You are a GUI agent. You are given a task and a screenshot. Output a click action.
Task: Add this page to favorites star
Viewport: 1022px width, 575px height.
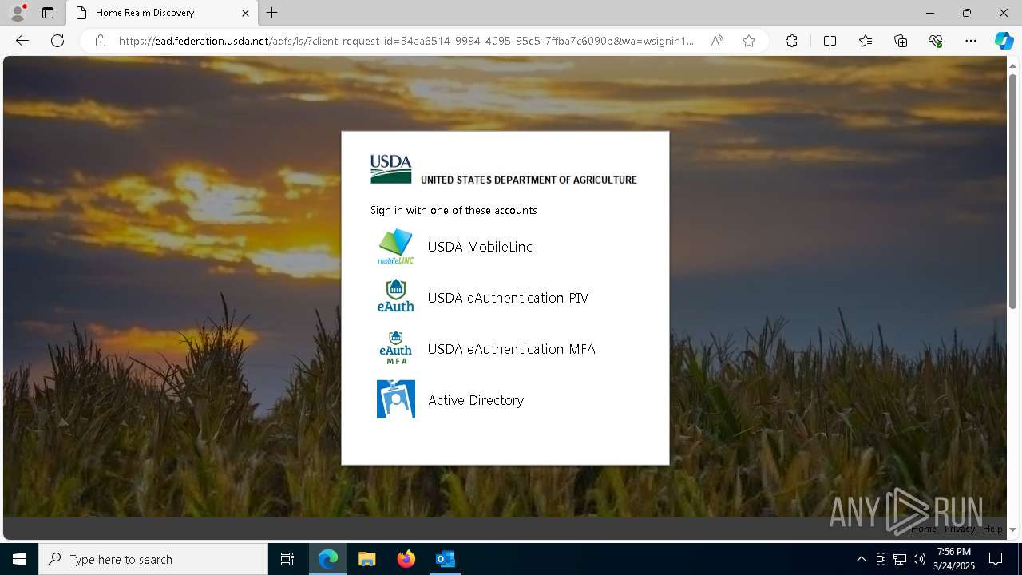click(749, 41)
